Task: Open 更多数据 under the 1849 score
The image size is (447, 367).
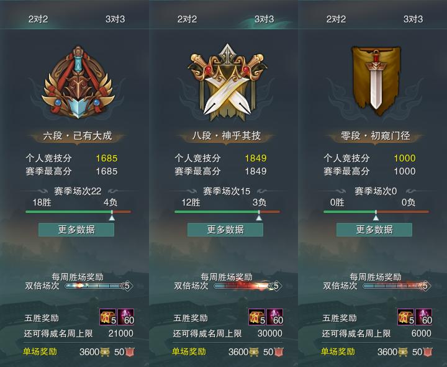Action: click(x=225, y=230)
